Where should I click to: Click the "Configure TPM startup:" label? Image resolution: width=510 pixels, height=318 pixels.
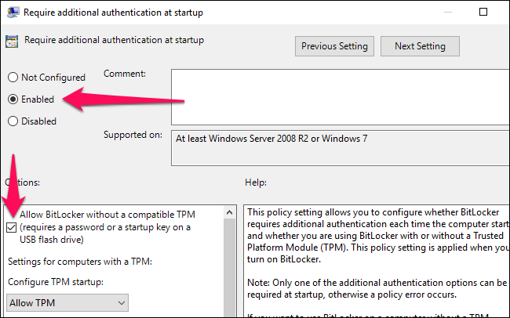point(57,281)
